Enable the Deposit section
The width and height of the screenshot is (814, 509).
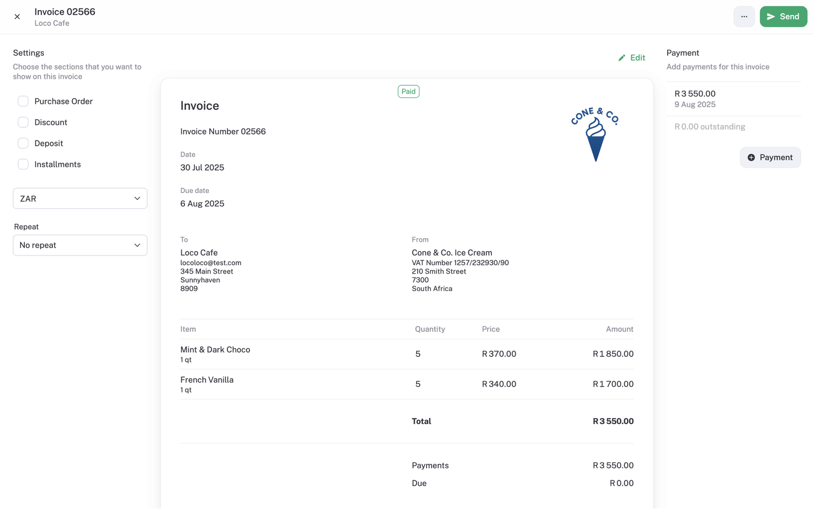[23, 143]
